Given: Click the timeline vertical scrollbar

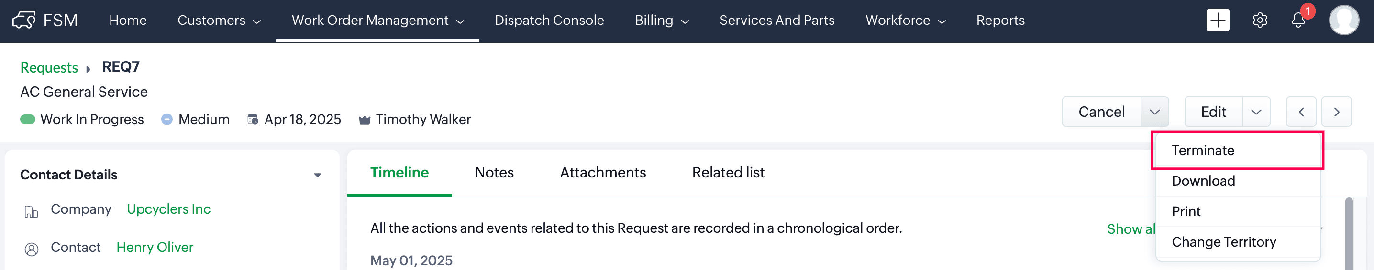Looking at the screenshot, I should pos(1348,234).
